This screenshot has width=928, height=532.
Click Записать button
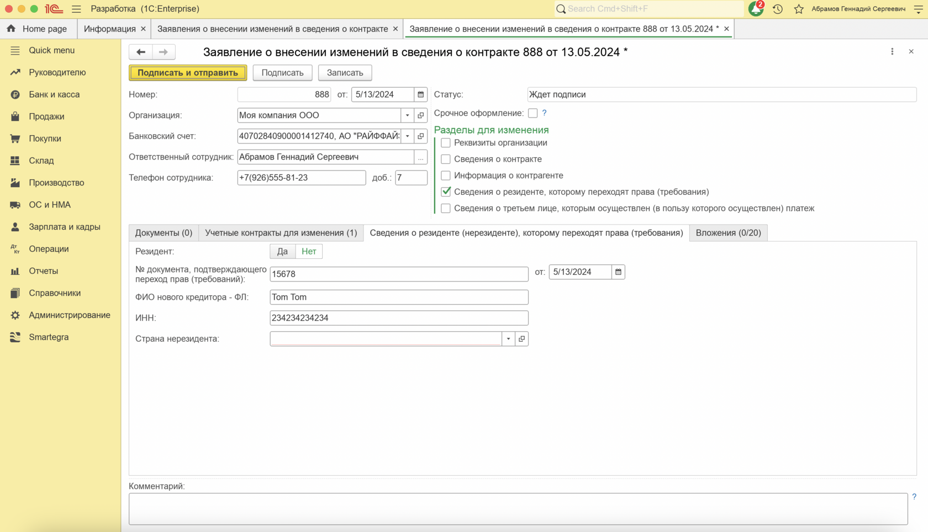pyautogui.click(x=345, y=73)
